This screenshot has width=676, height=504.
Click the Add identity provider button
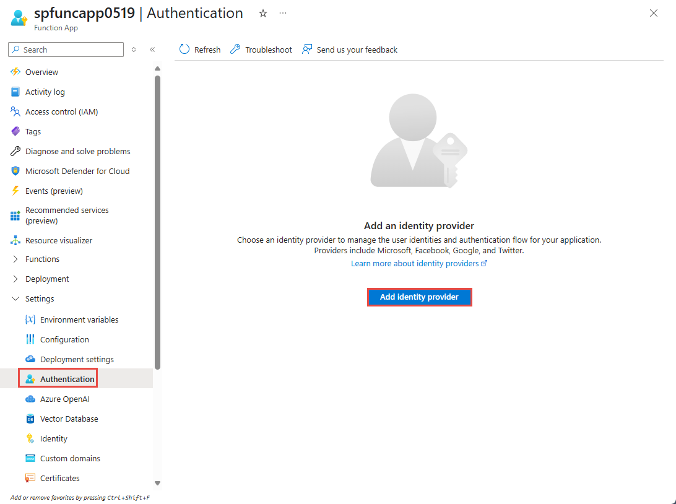[x=419, y=297]
